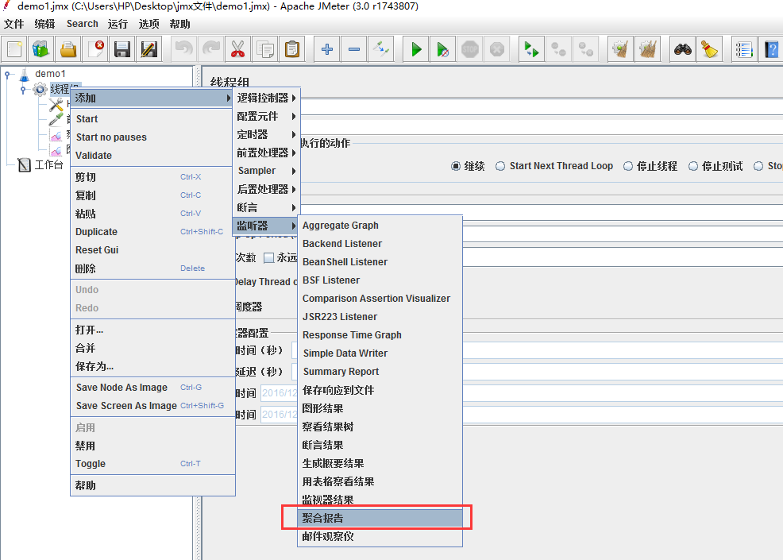Click the Save floppy disk icon
Image resolution: width=783 pixels, height=560 pixels.
(122, 49)
